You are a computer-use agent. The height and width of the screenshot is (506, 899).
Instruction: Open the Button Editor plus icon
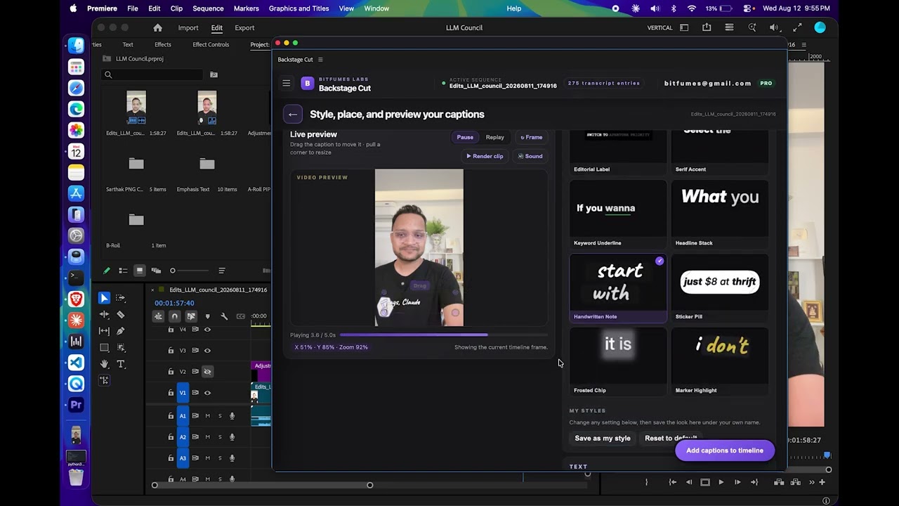coord(822,482)
